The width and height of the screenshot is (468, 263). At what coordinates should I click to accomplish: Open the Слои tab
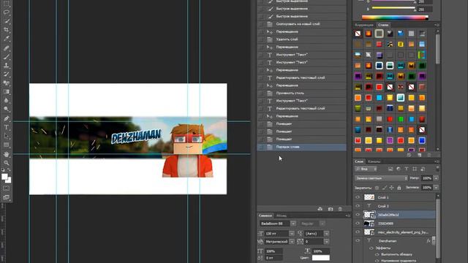(x=359, y=161)
